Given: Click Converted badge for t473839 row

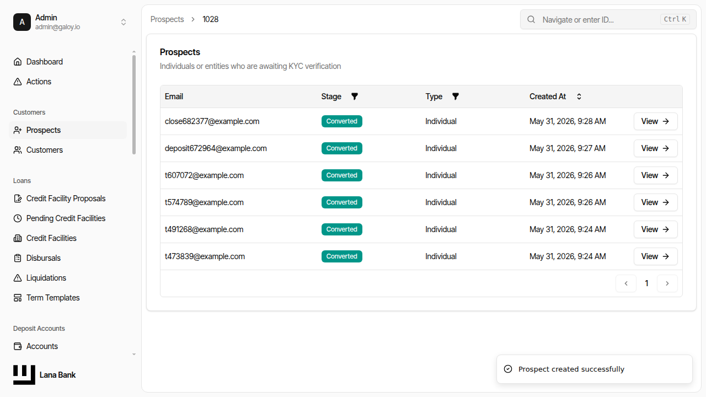Looking at the screenshot, I should tap(342, 256).
